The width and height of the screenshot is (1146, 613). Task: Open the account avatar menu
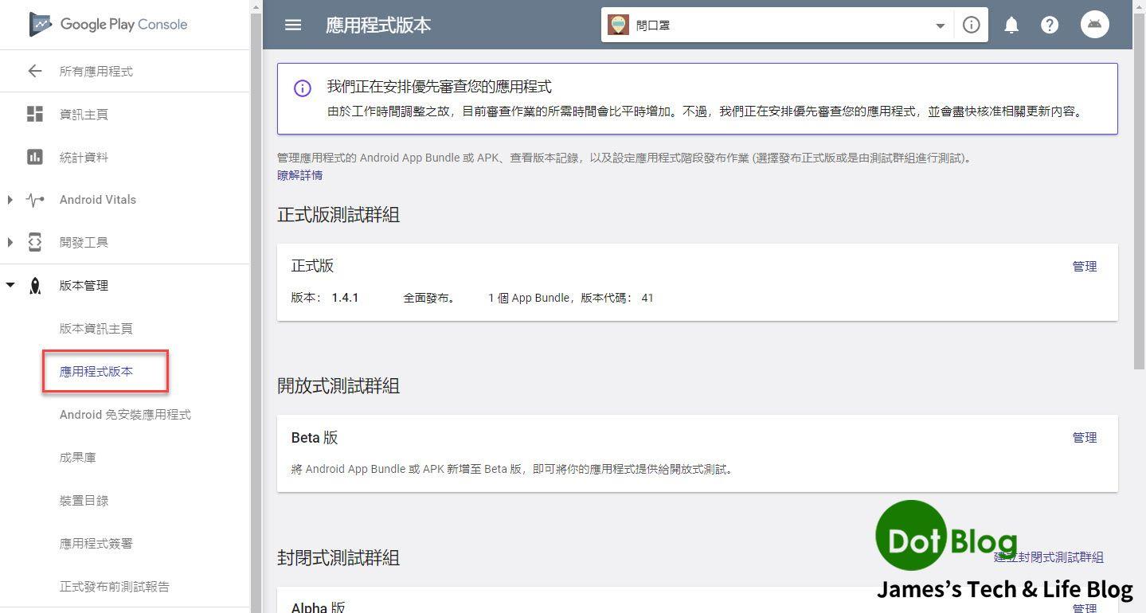tap(1095, 24)
